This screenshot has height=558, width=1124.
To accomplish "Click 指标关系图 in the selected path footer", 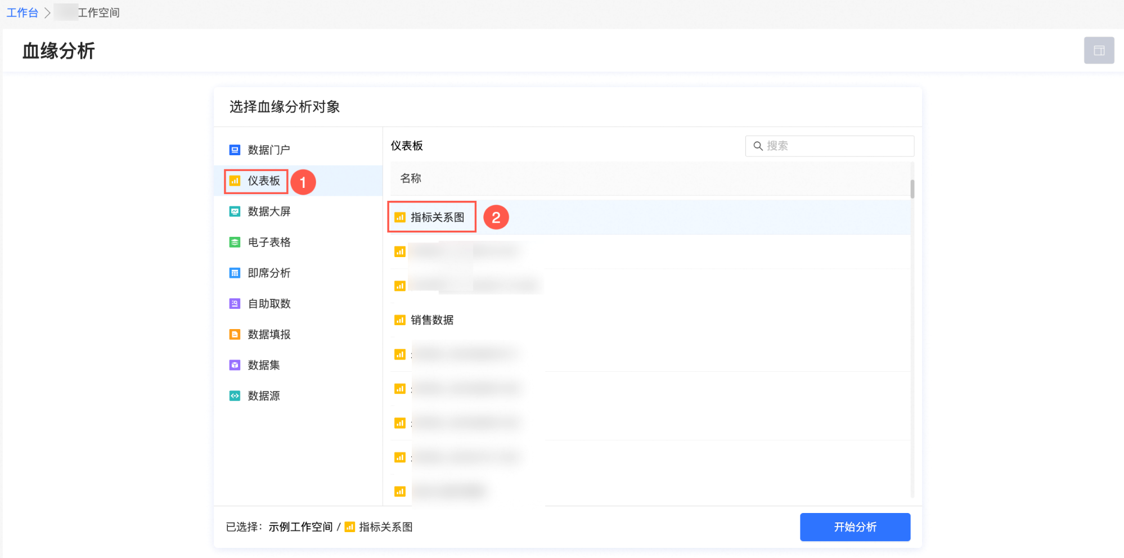I will click(386, 527).
